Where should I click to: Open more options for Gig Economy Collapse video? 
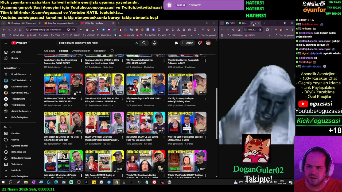tap(205, 99)
